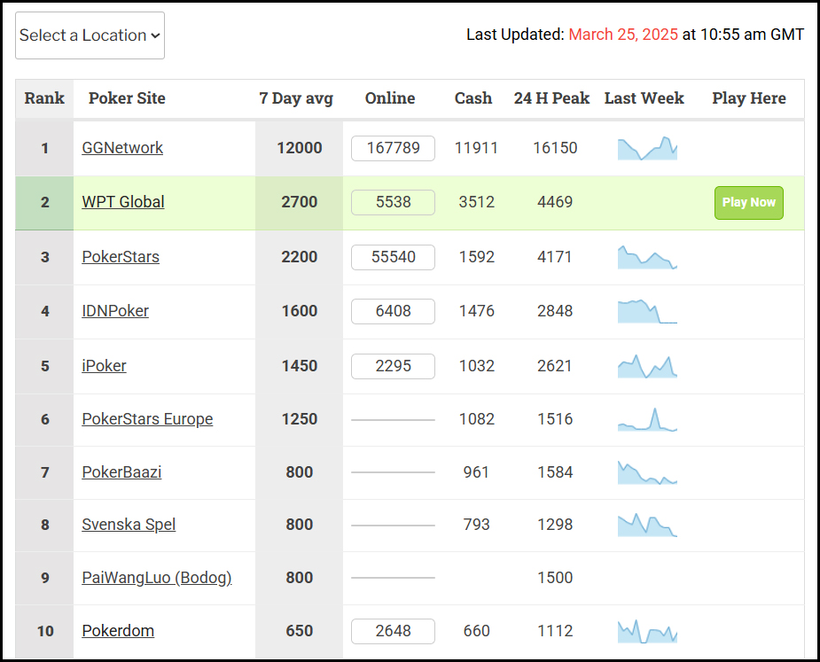Click the 24 H Peak column header
Screen dimensions: 820x662
click(551, 98)
